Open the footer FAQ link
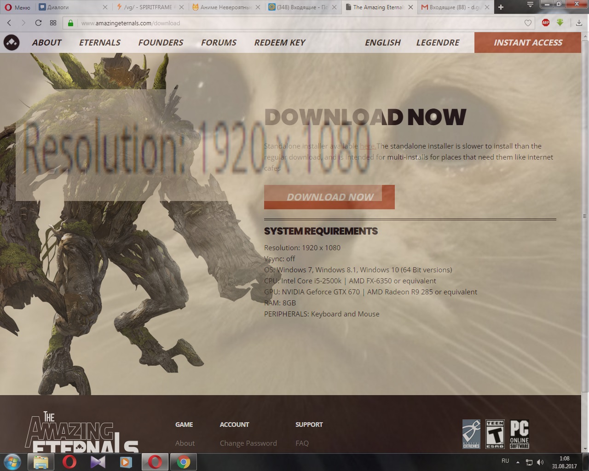 pos(302,443)
